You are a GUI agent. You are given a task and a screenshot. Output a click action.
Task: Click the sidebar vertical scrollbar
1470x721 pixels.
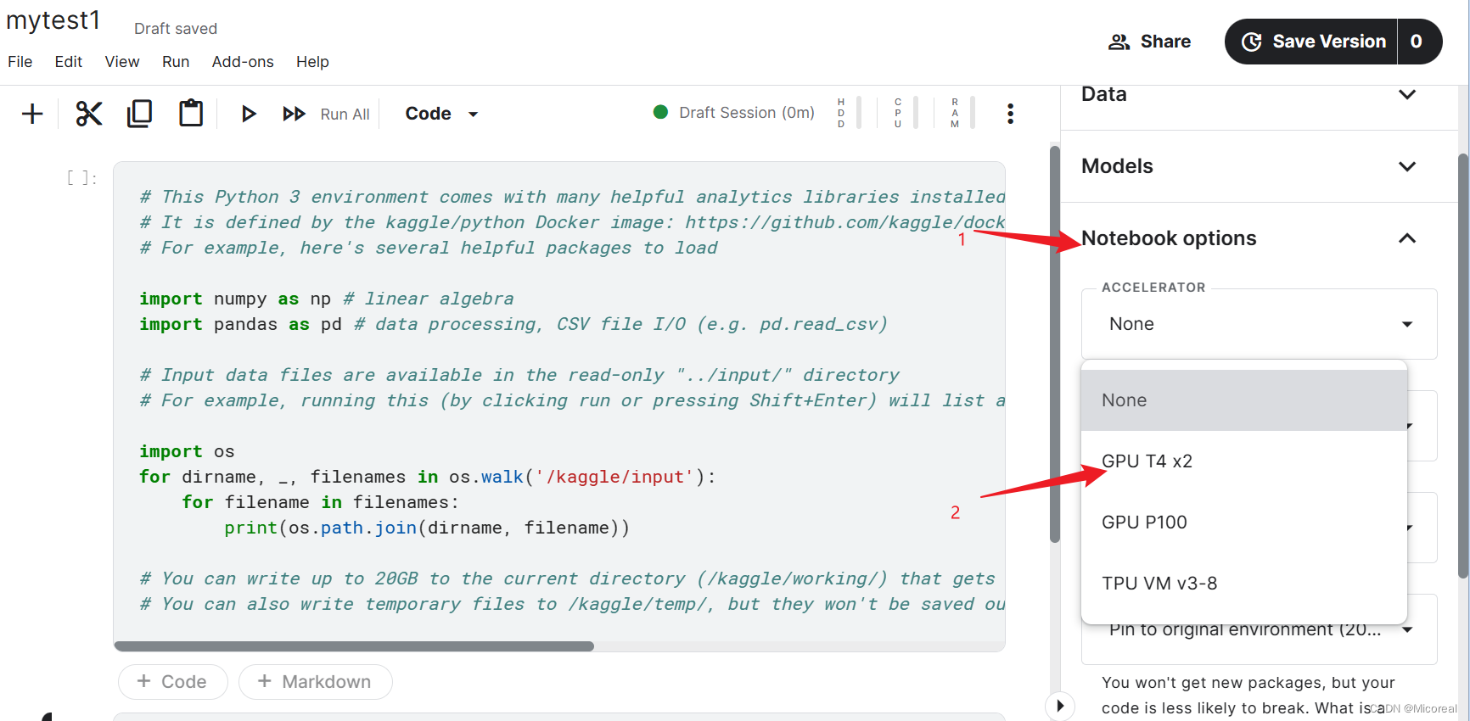point(1463,366)
